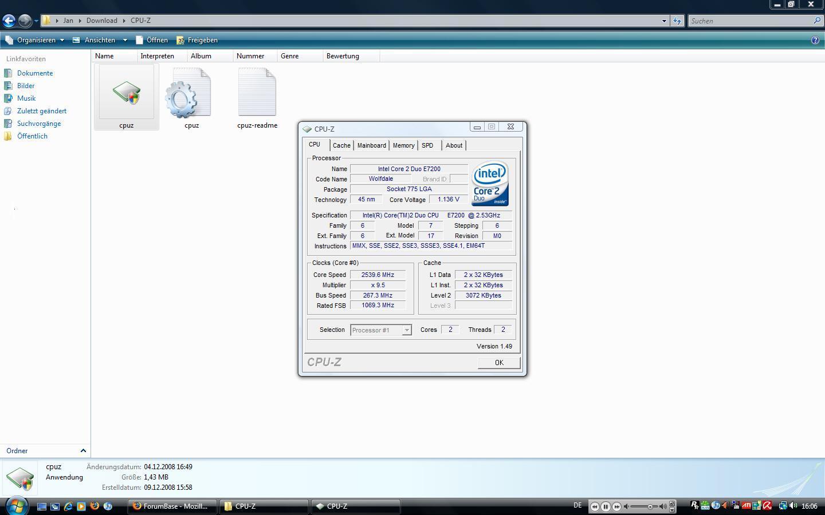Open Bilder in Linkfavoriten

click(x=26, y=86)
